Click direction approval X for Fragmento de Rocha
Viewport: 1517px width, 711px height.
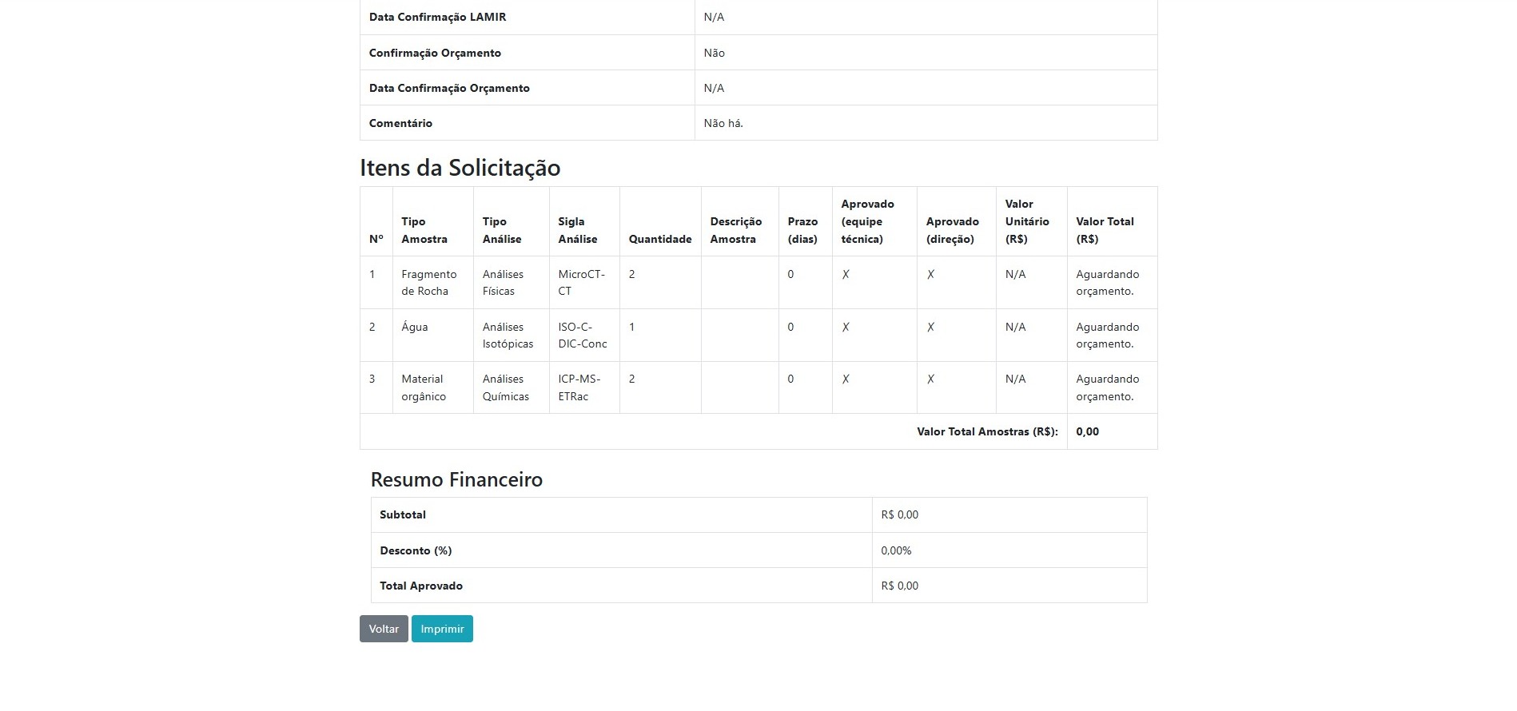930,274
